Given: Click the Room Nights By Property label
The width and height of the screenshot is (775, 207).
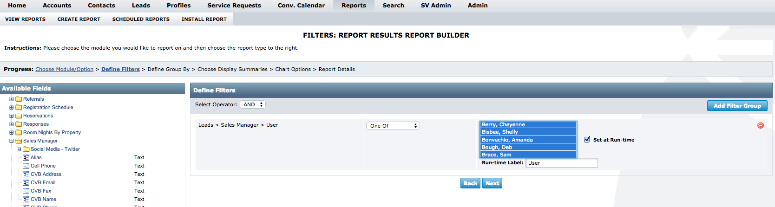Looking at the screenshot, I should tap(52, 132).
